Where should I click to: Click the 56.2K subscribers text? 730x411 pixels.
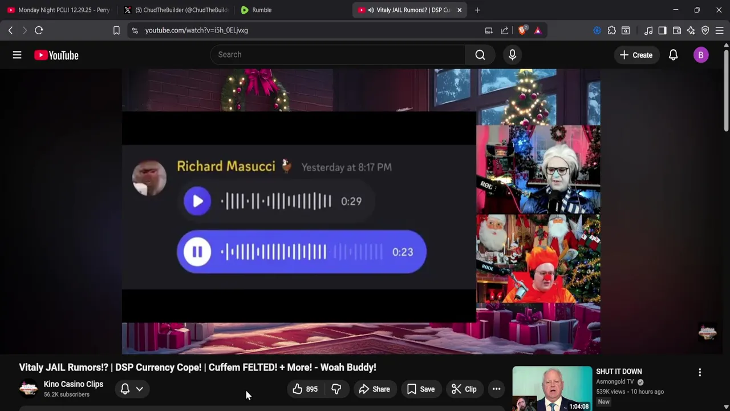pos(67,394)
